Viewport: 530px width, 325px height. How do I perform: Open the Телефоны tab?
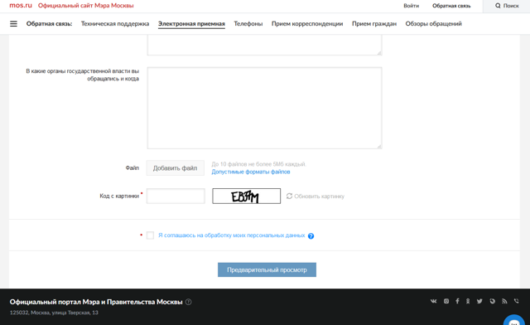click(x=248, y=24)
